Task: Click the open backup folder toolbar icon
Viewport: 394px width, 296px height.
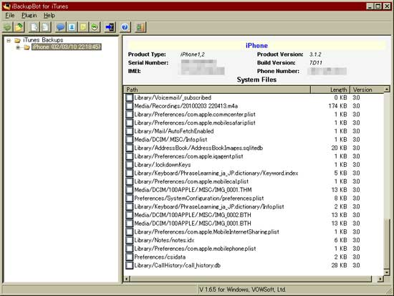Action: (19, 27)
